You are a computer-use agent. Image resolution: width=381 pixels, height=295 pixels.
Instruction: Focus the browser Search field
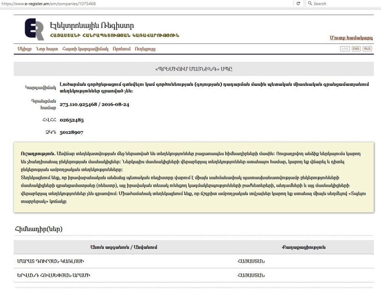(x=343, y=3)
